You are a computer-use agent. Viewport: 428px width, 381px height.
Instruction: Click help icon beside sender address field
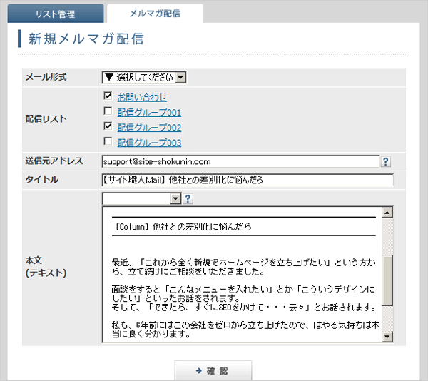pyautogui.click(x=386, y=162)
